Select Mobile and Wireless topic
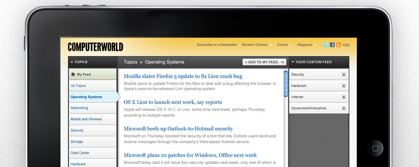The height and width of the screenshot is (167, 419). 93,119
